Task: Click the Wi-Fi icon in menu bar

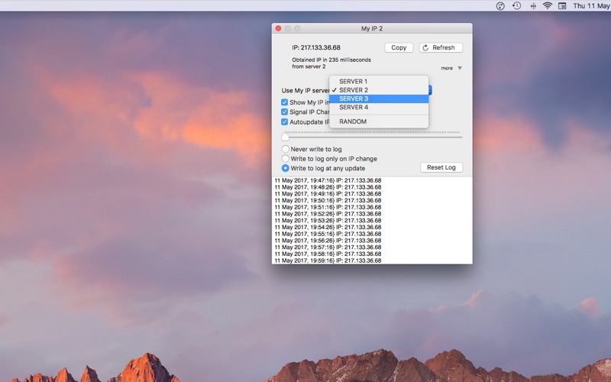Action: coord(548,6)
